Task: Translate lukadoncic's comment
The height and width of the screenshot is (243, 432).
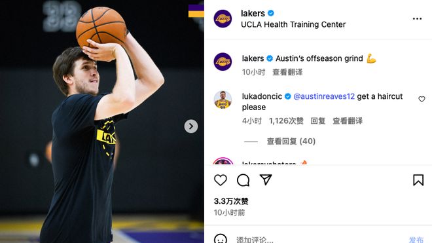Action: pos(348,121)
